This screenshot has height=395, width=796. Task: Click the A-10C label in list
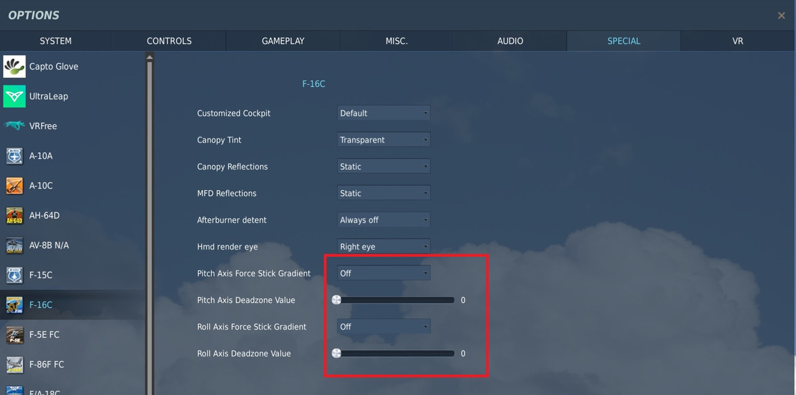click(x=41, y=186)
